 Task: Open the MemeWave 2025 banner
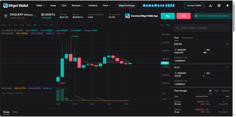[x=159, y=6]
